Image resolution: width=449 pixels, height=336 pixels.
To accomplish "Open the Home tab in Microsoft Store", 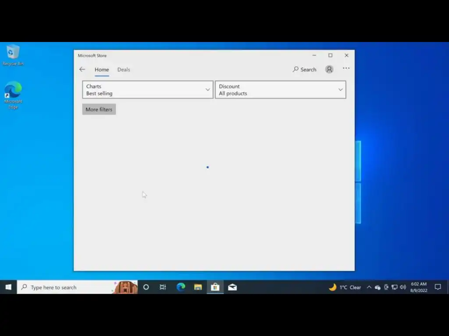I will [102, 70].
